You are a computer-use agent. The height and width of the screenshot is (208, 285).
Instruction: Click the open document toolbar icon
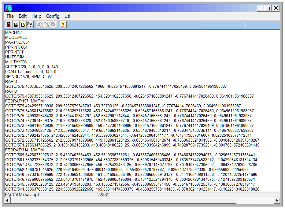(16, 25)
